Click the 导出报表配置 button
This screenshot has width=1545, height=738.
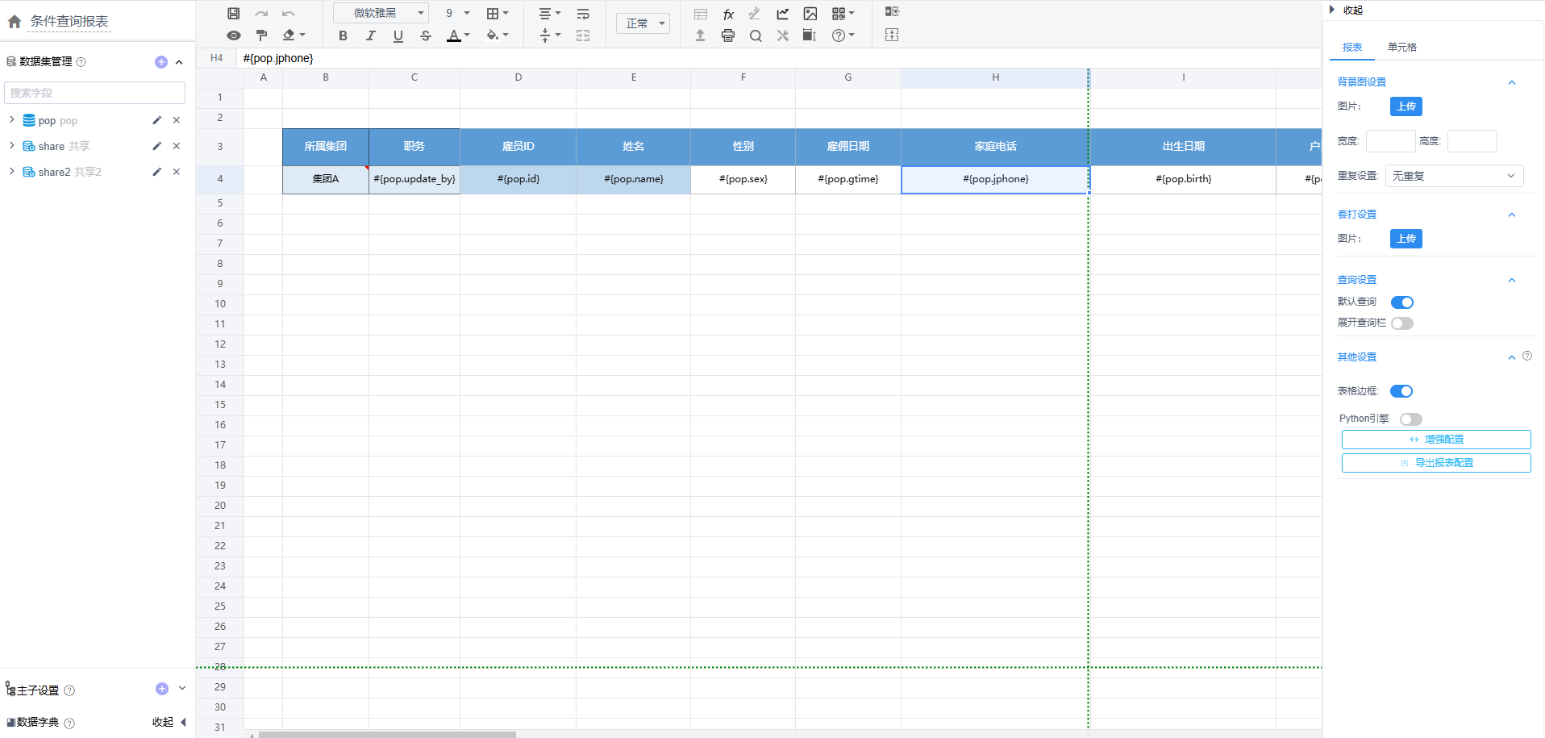(x=1436, y=463)
